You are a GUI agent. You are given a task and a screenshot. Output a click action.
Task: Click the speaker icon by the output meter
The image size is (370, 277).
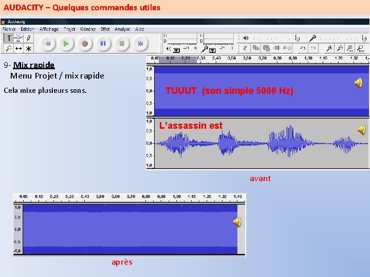168,49
